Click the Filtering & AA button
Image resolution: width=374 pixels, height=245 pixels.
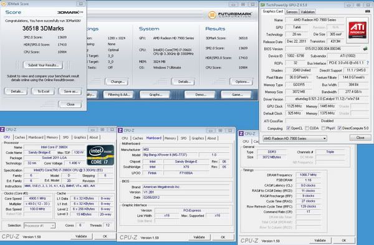(119, 95)
